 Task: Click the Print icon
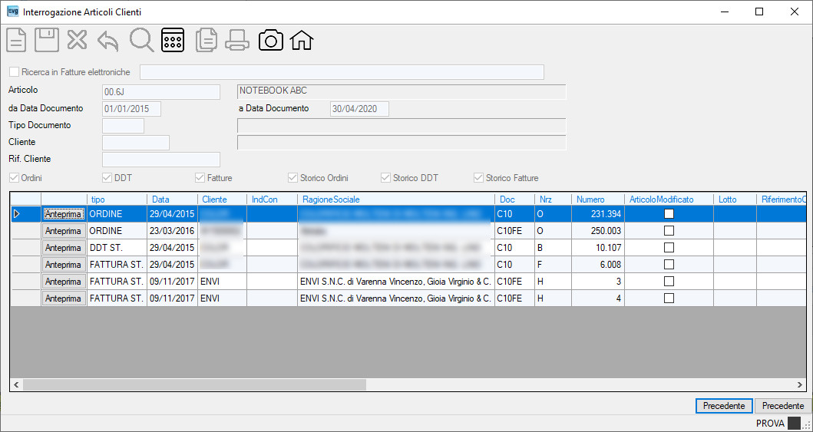pos(237,40)
